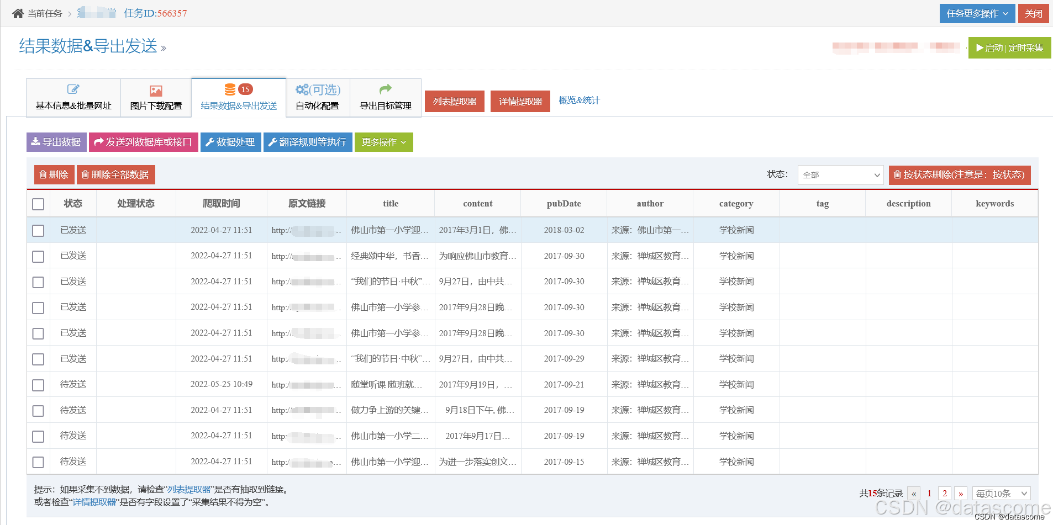The height and width of the screenshot is (525, 1053).
Task: Click the 原文链接 column header
Action: coord(307,204)
